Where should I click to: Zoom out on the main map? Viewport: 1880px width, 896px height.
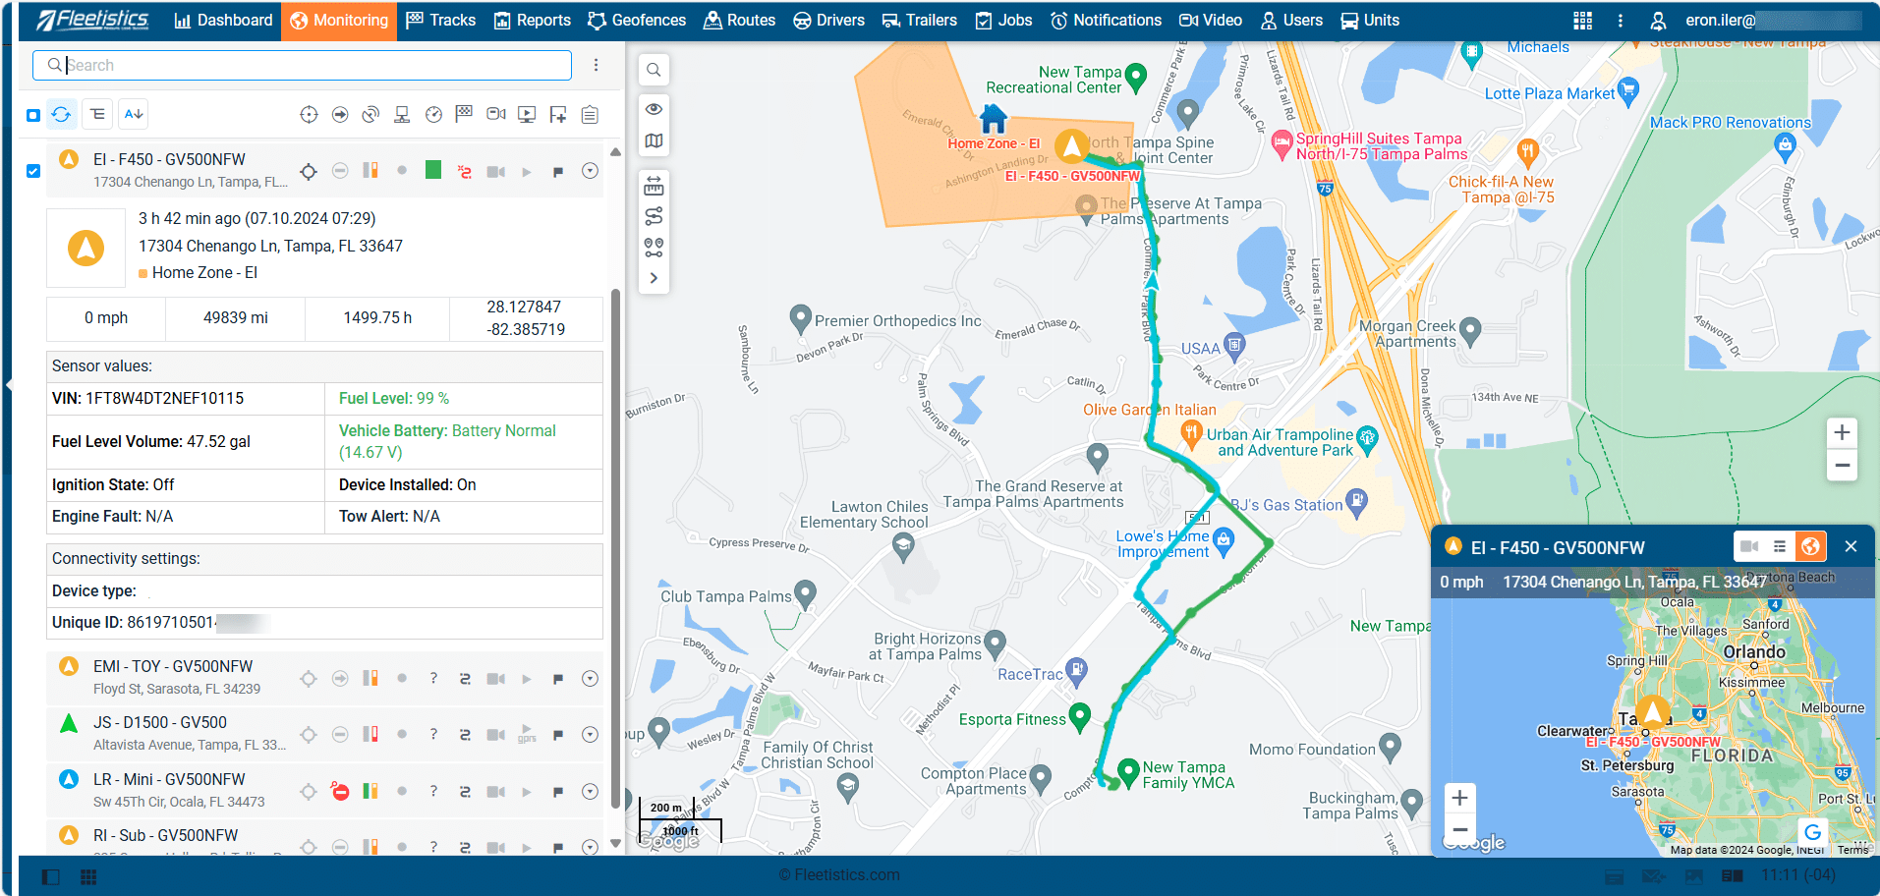coord(1842,466)
